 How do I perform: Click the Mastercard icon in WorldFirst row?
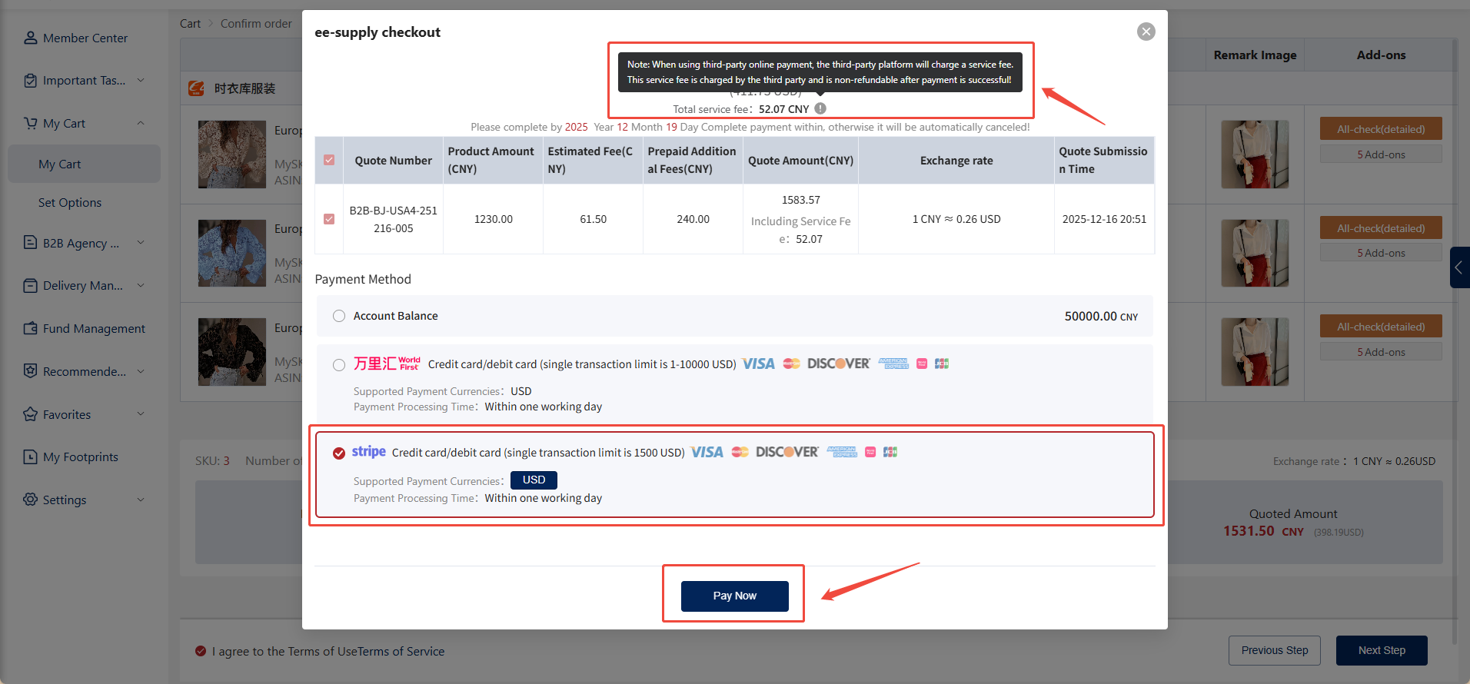pyautogui.click(x=791, y=364)
